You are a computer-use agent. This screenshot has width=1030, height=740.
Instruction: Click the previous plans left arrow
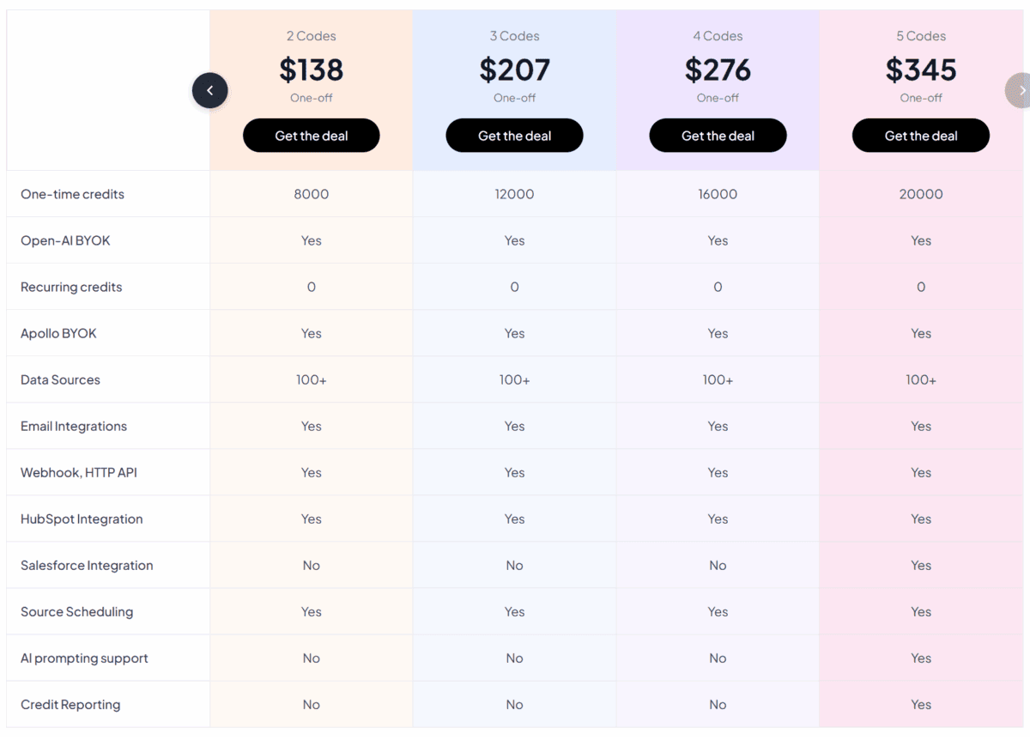[x=210, y=90]
